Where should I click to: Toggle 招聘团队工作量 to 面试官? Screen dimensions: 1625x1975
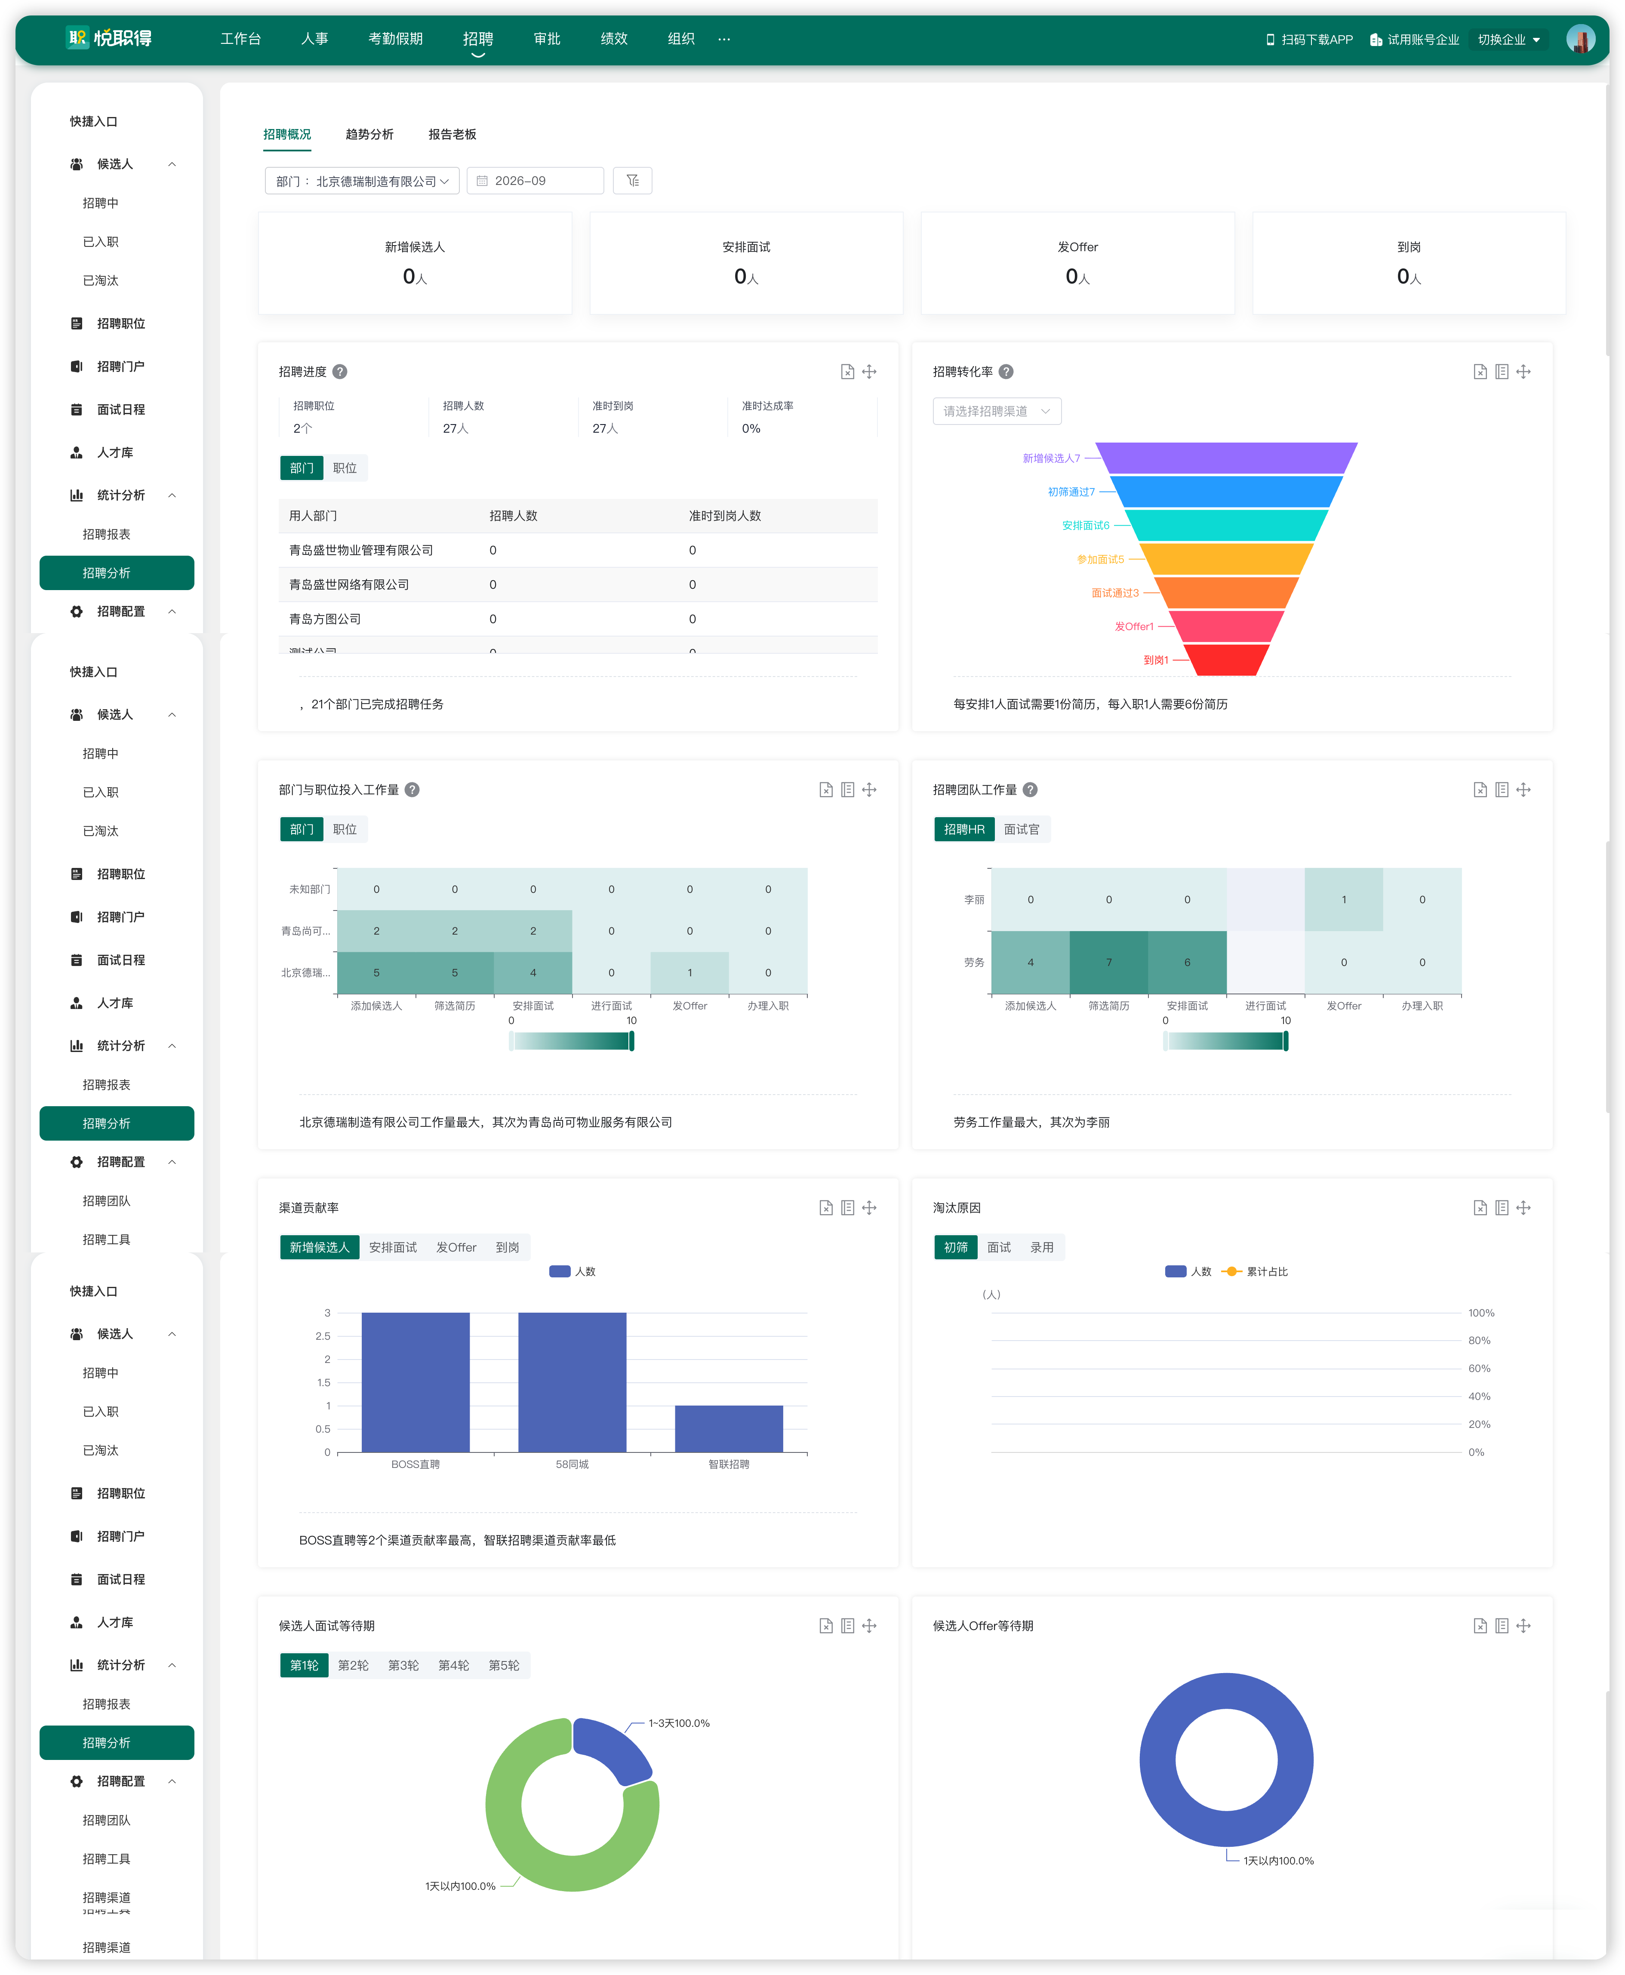1021,829
